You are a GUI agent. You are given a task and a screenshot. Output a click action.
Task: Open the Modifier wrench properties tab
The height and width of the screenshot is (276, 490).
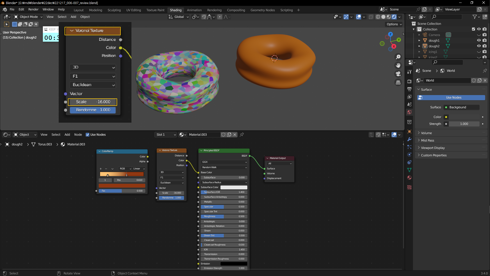pyautogui.click(x=409, y=139)
